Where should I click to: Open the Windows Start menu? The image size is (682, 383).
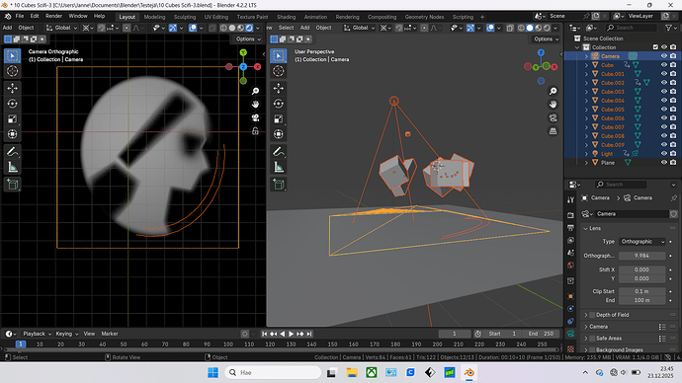pos(213,372)
